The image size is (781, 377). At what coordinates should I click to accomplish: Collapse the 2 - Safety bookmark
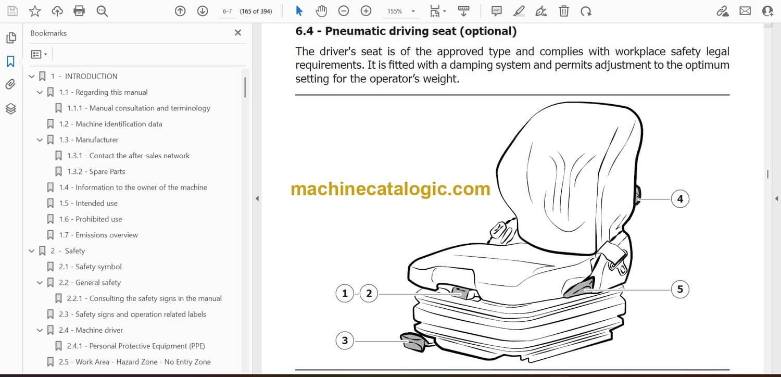[32, 251]
